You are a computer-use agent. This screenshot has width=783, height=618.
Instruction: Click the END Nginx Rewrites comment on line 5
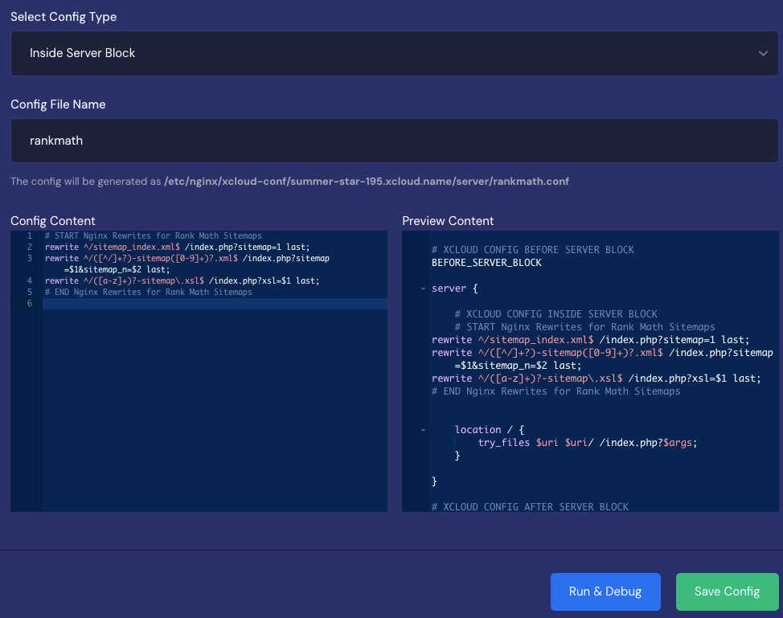click(x=148, y=292)
